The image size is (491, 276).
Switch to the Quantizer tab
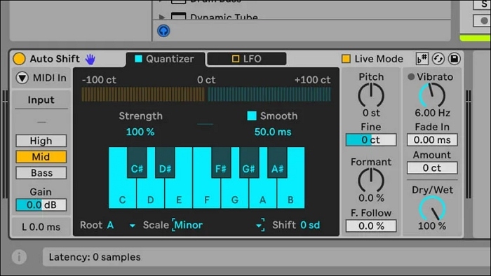166,59
